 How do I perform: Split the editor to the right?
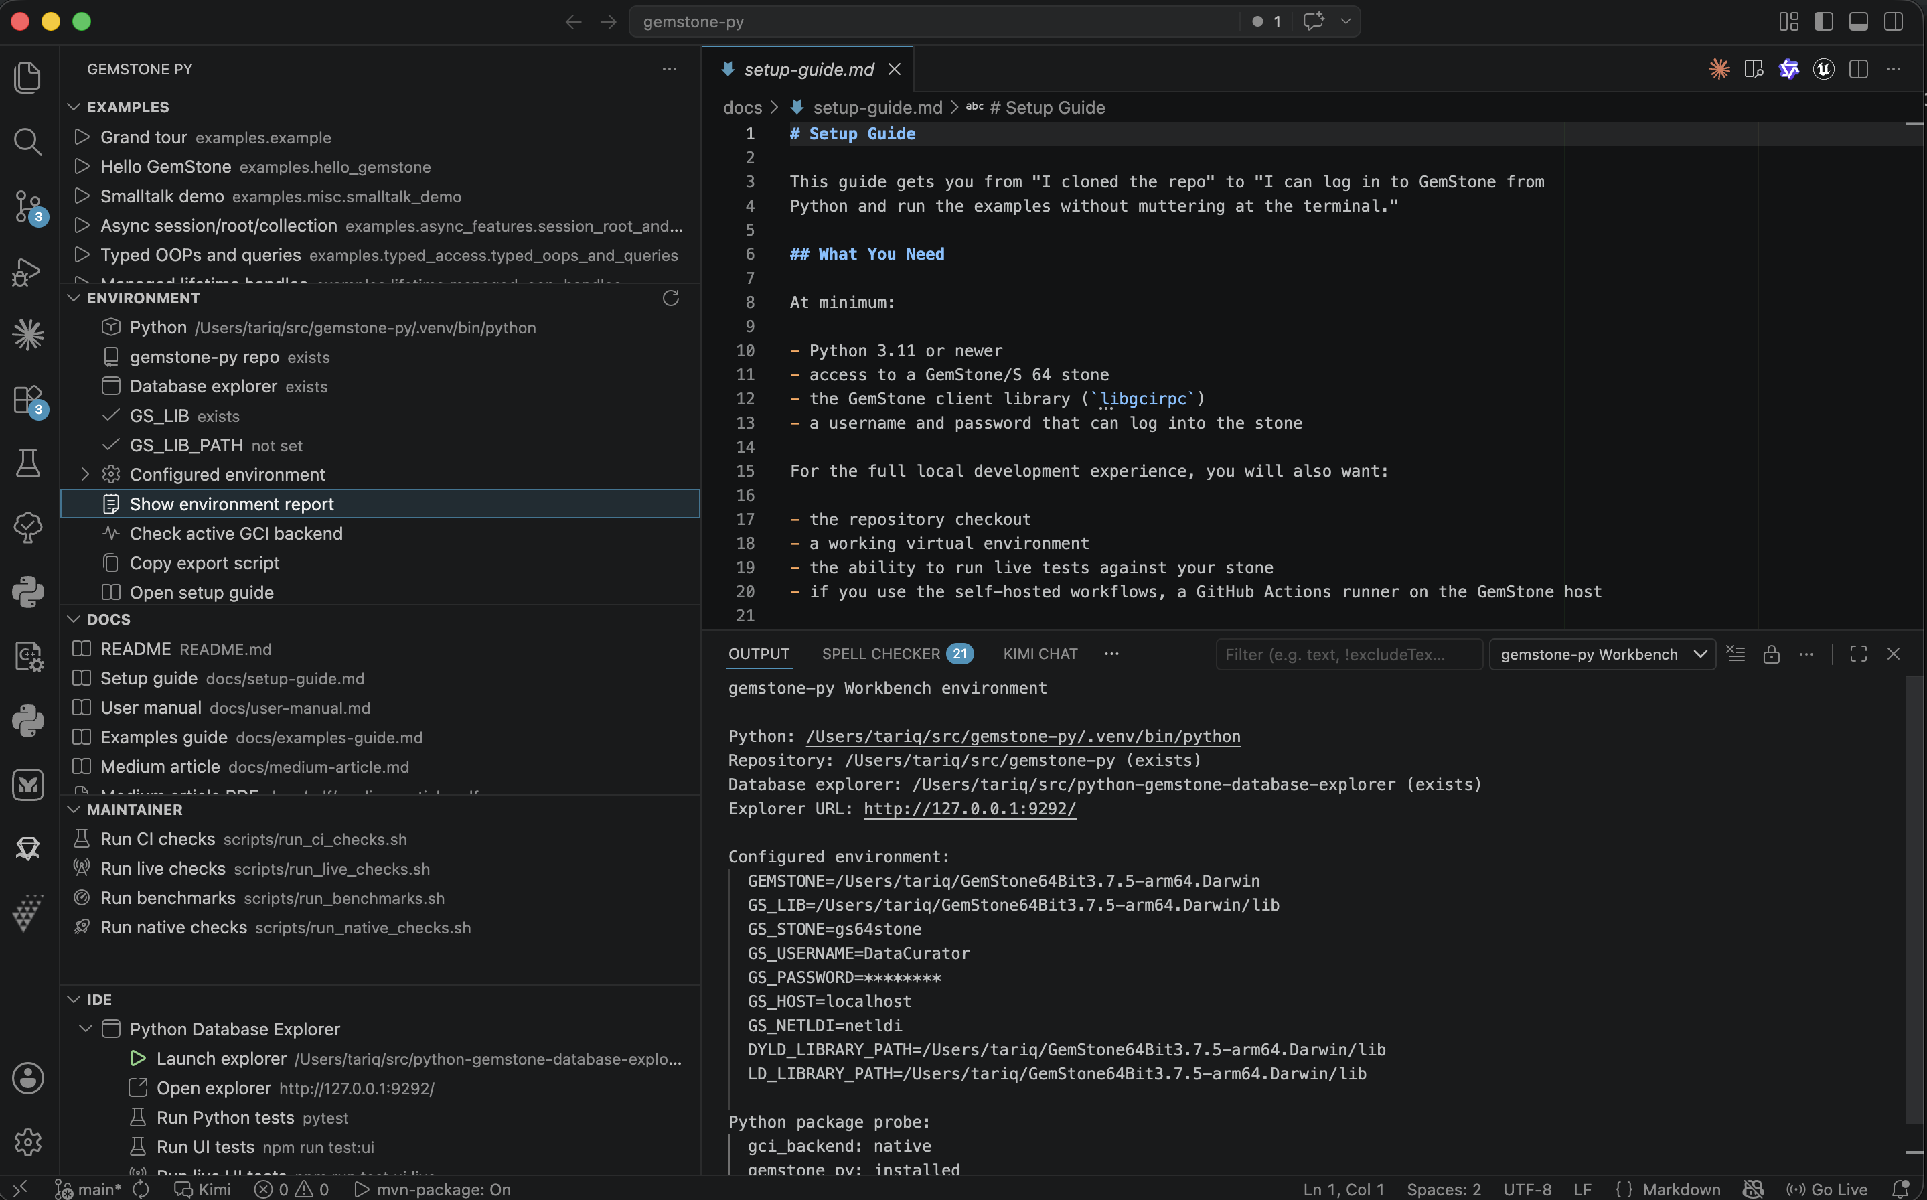point(1858,69)
